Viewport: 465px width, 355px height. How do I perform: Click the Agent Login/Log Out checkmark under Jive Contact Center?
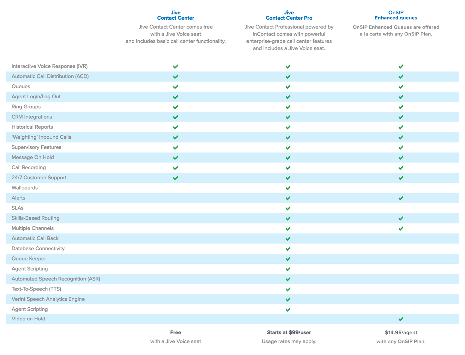pyautogui.click(x=176, y=97)
